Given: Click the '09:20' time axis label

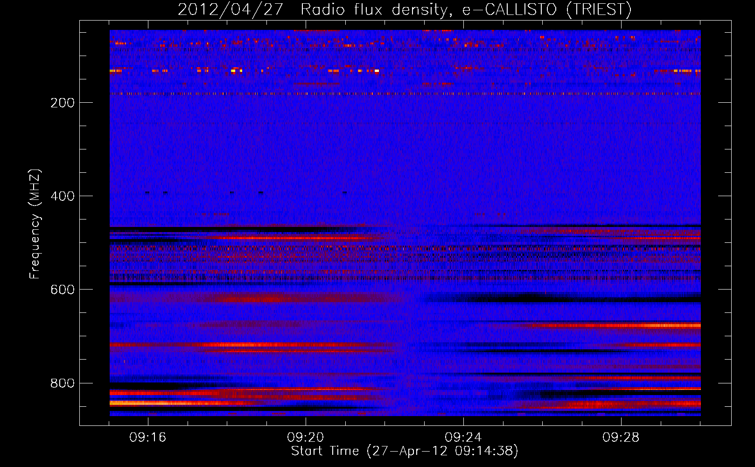Looking at the screenshot, I should click(306, 438).
